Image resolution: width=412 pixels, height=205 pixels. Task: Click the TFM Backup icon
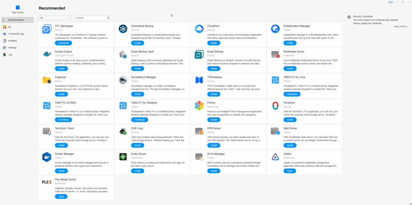point(199,80)
